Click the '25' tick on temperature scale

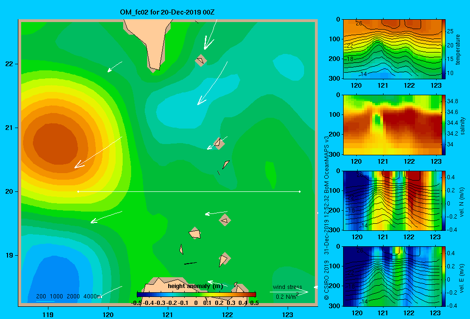tap(450, 31)
